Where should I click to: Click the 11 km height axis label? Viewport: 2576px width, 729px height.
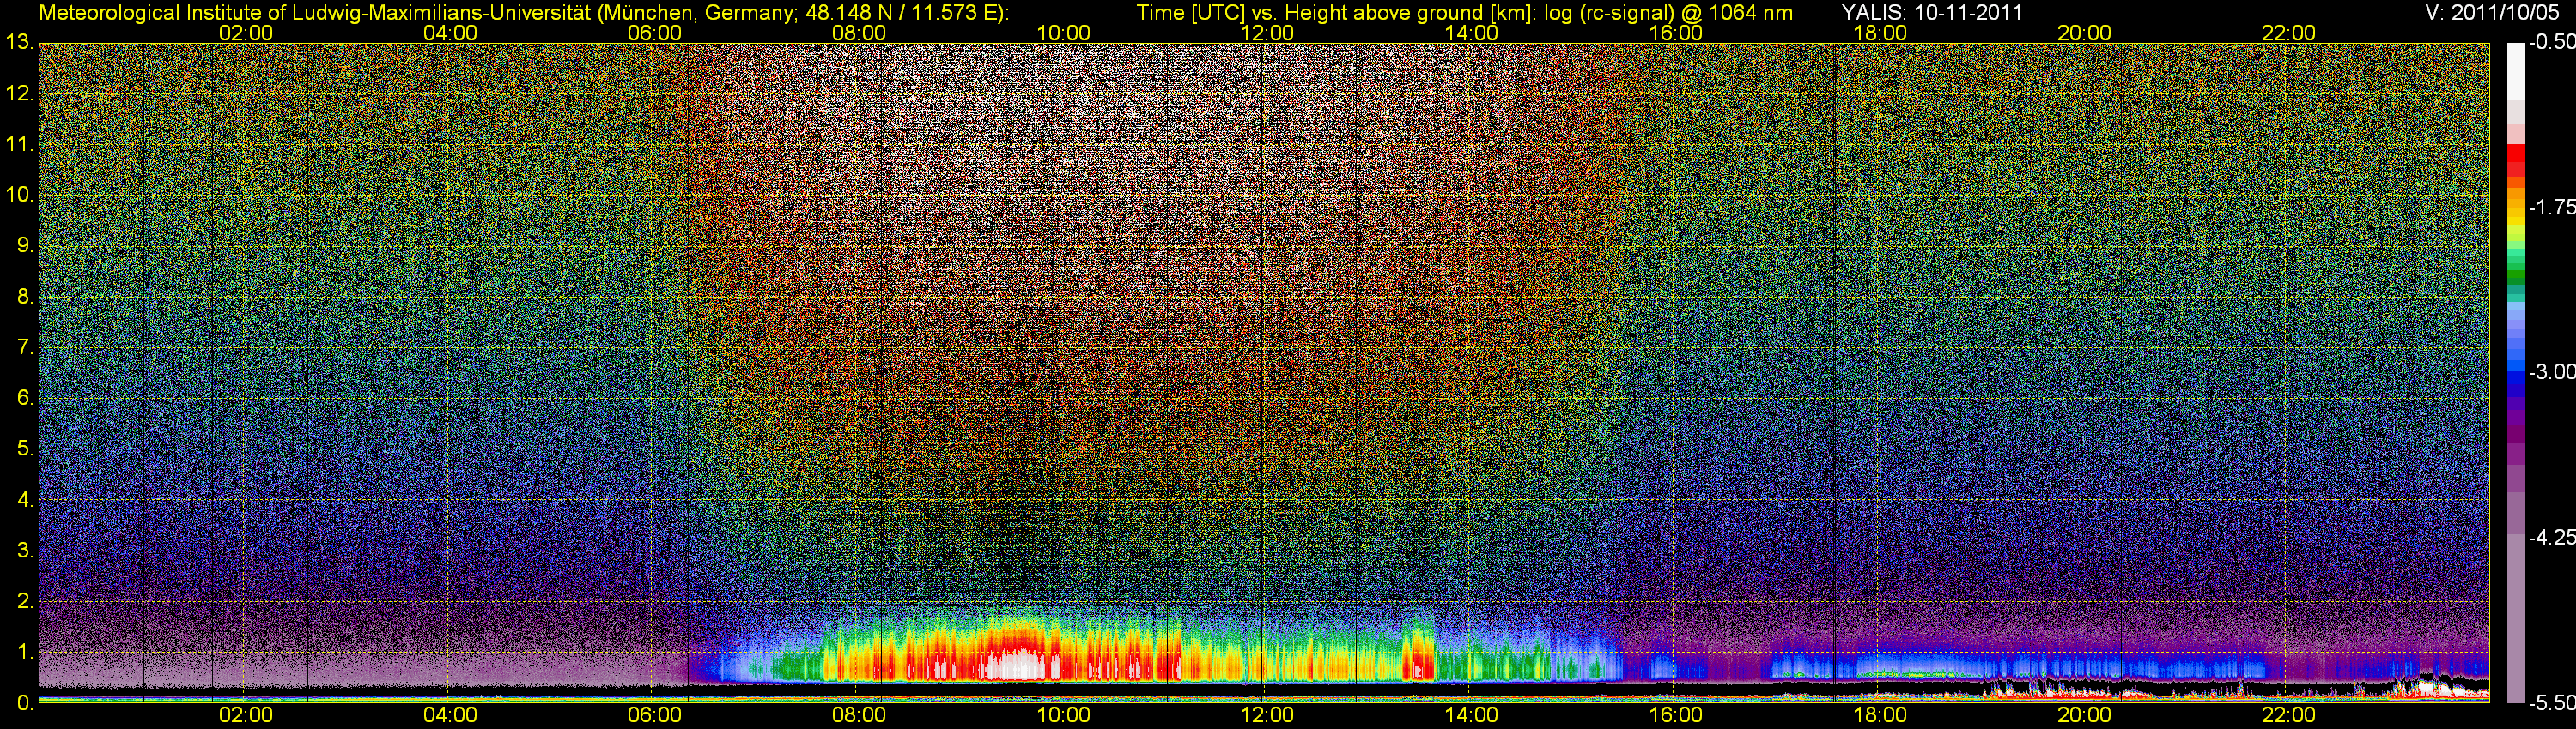coord(19,145)
